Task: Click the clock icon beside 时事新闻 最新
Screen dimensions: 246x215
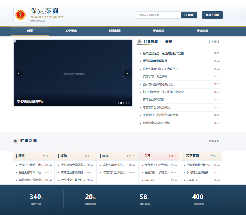Action: coord(139,42)
